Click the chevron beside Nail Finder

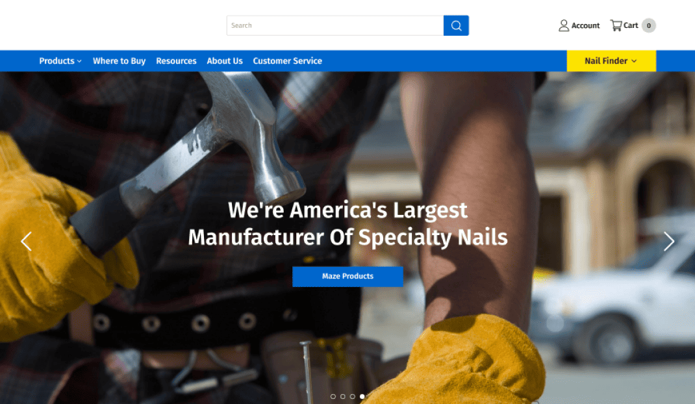[634, 61]
